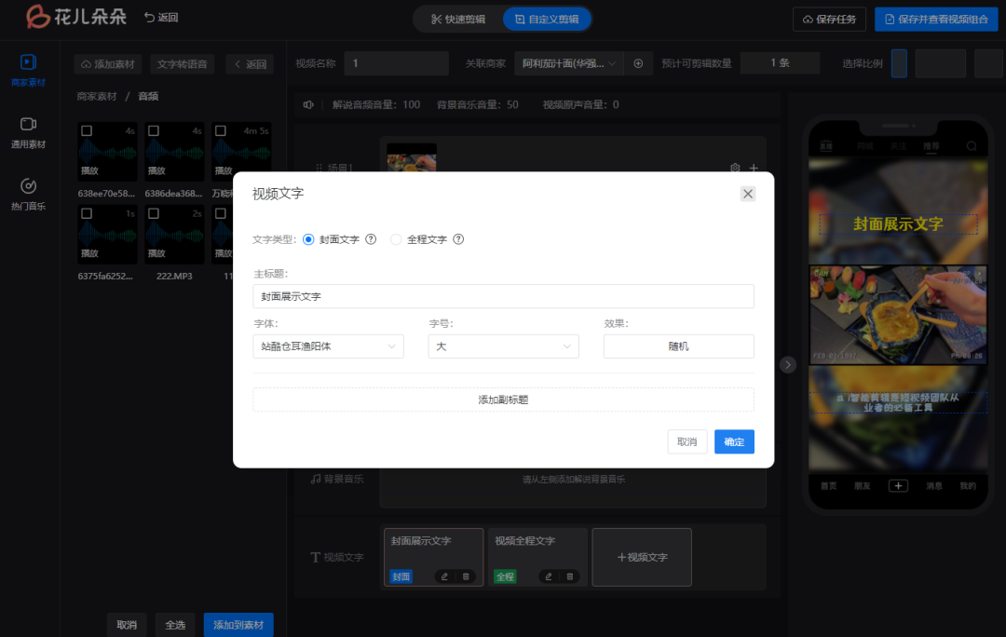This screenshot has height=637, width=1006.
Task: Click the plus icon next to 场景1
Action: tap(754, 168)
